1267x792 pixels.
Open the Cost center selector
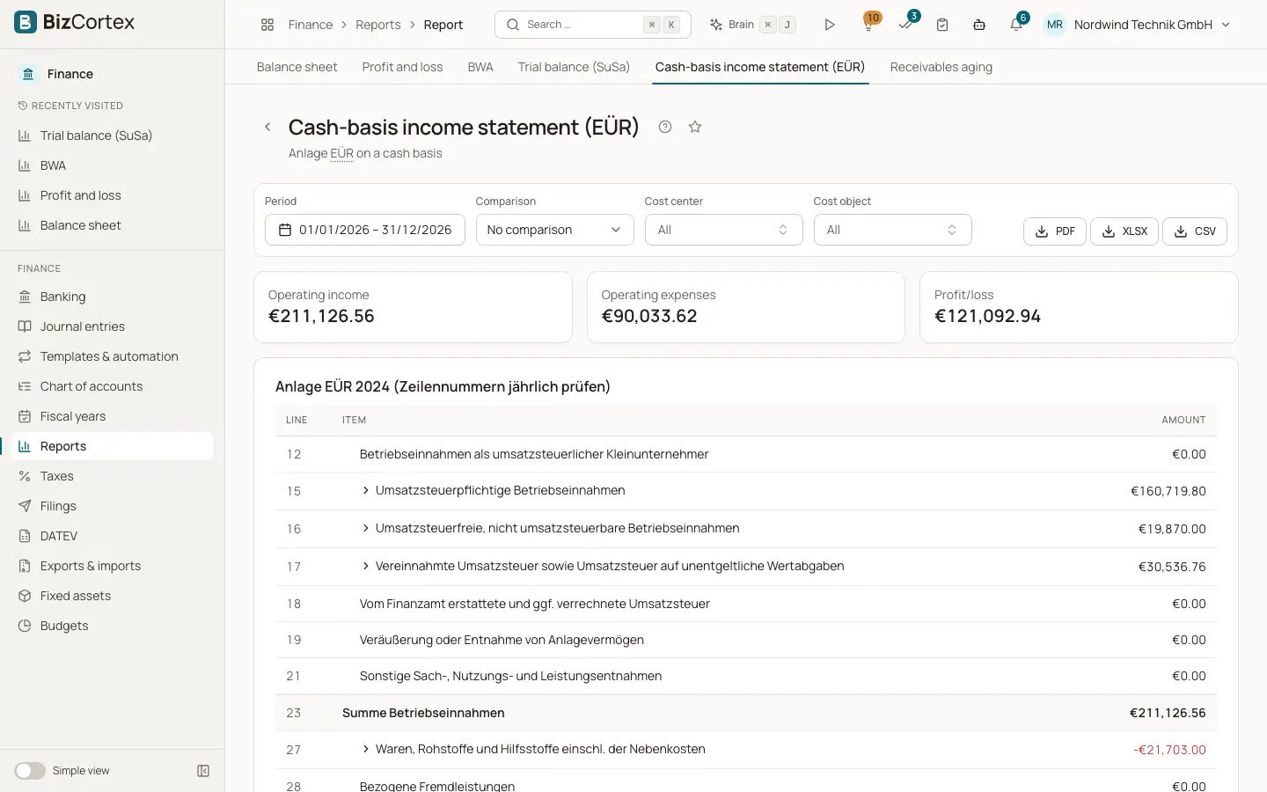click(x=723, y=230)
